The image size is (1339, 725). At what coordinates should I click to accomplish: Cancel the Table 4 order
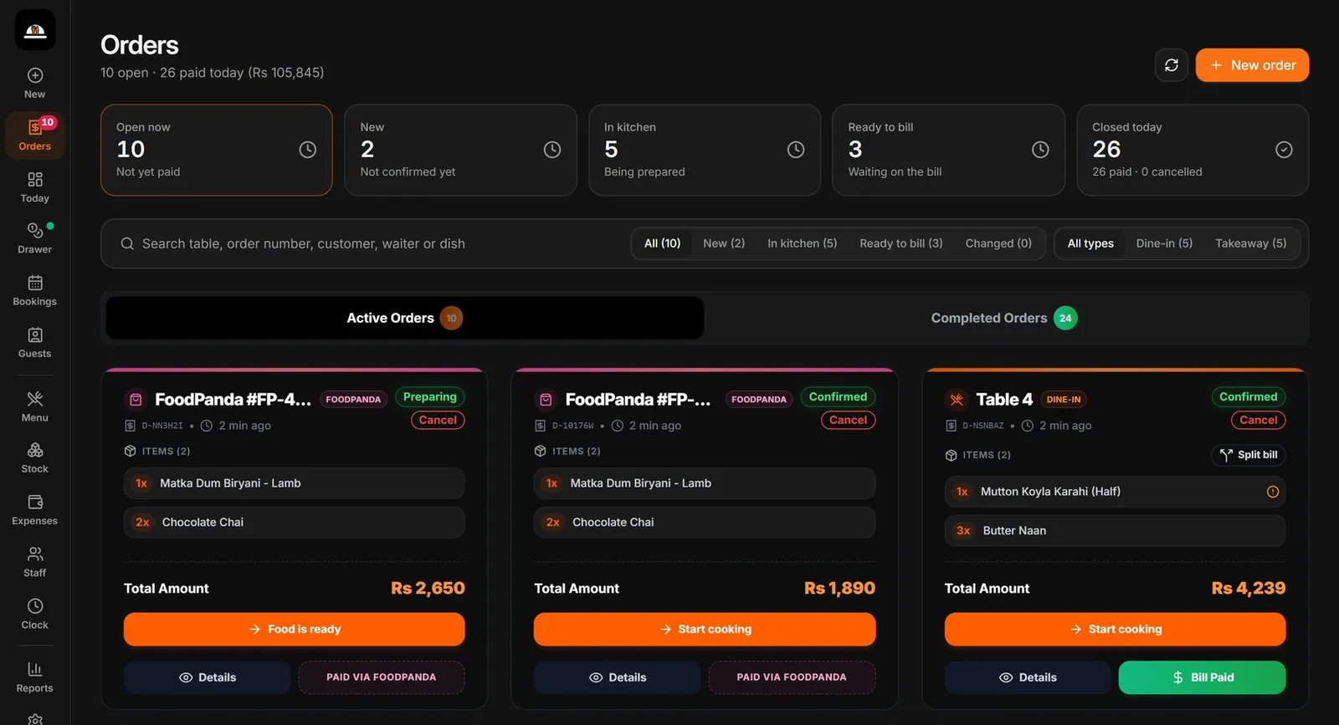[1258, 420]
